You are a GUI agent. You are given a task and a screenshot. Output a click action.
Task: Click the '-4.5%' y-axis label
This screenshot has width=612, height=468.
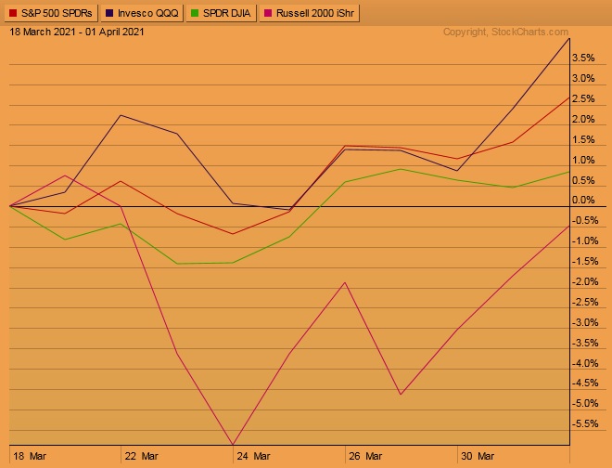[x=585, y=383]
